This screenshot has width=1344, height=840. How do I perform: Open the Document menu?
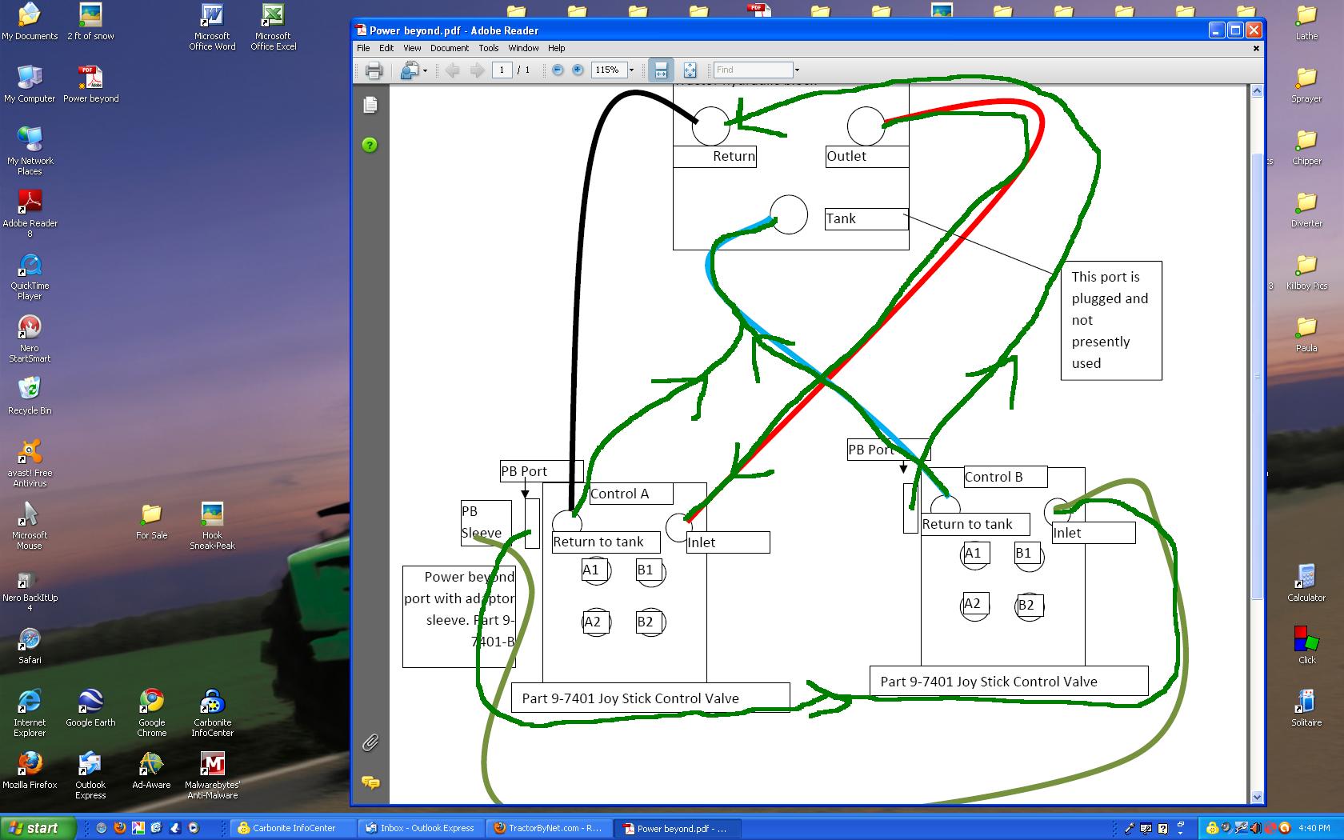tap(449, 48)
